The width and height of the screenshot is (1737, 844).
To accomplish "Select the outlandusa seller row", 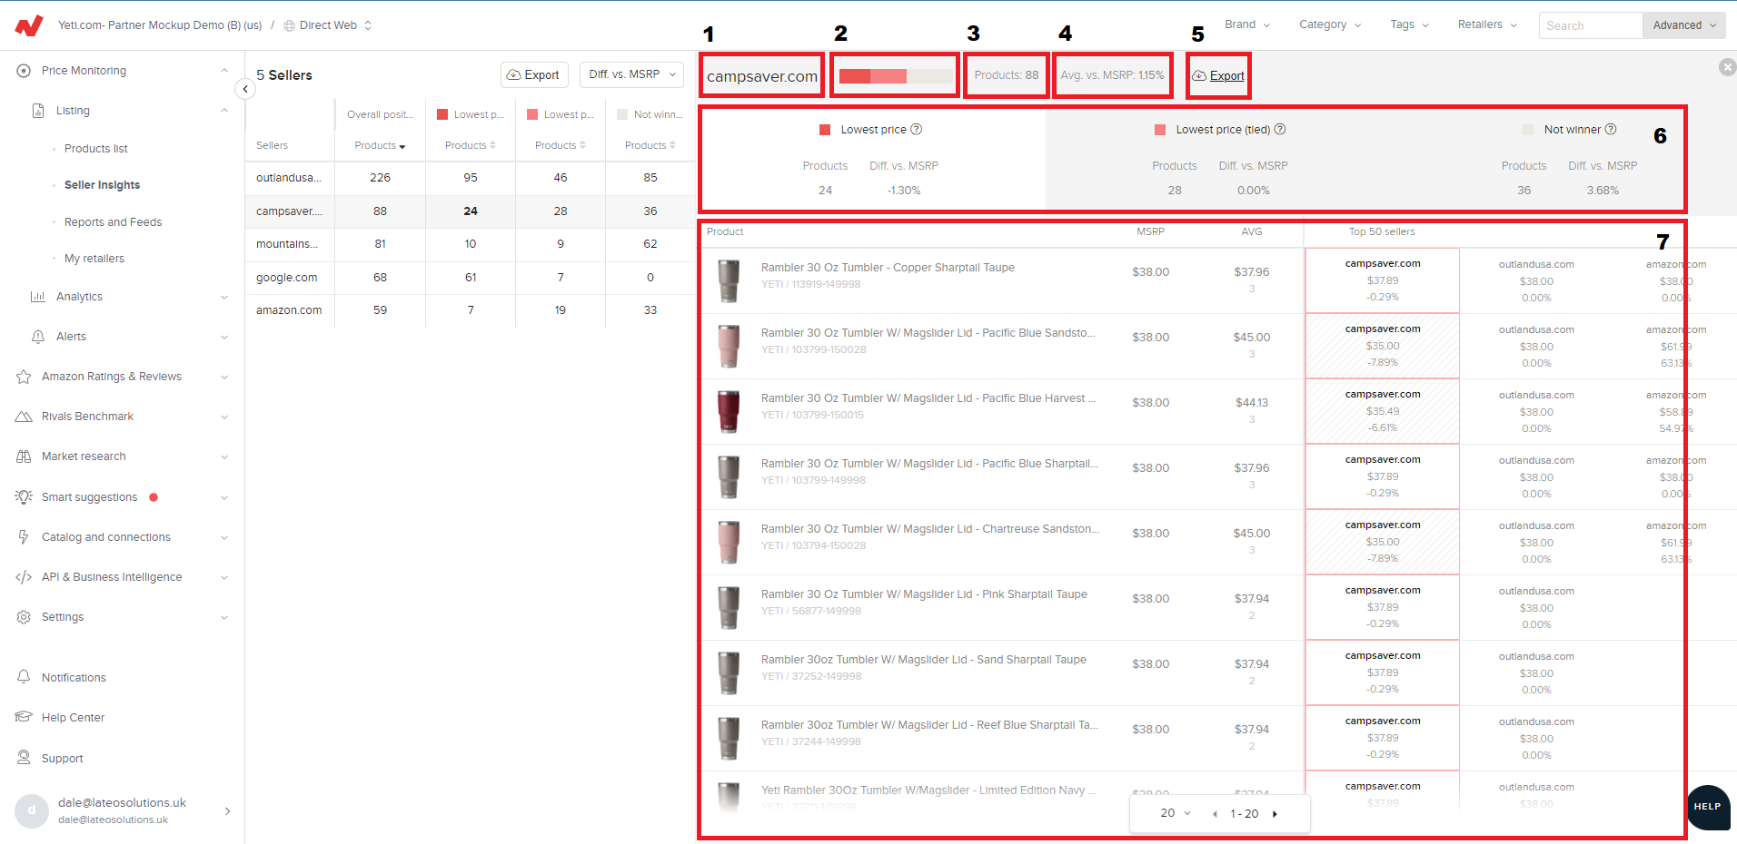I will (x=288, y=178).
